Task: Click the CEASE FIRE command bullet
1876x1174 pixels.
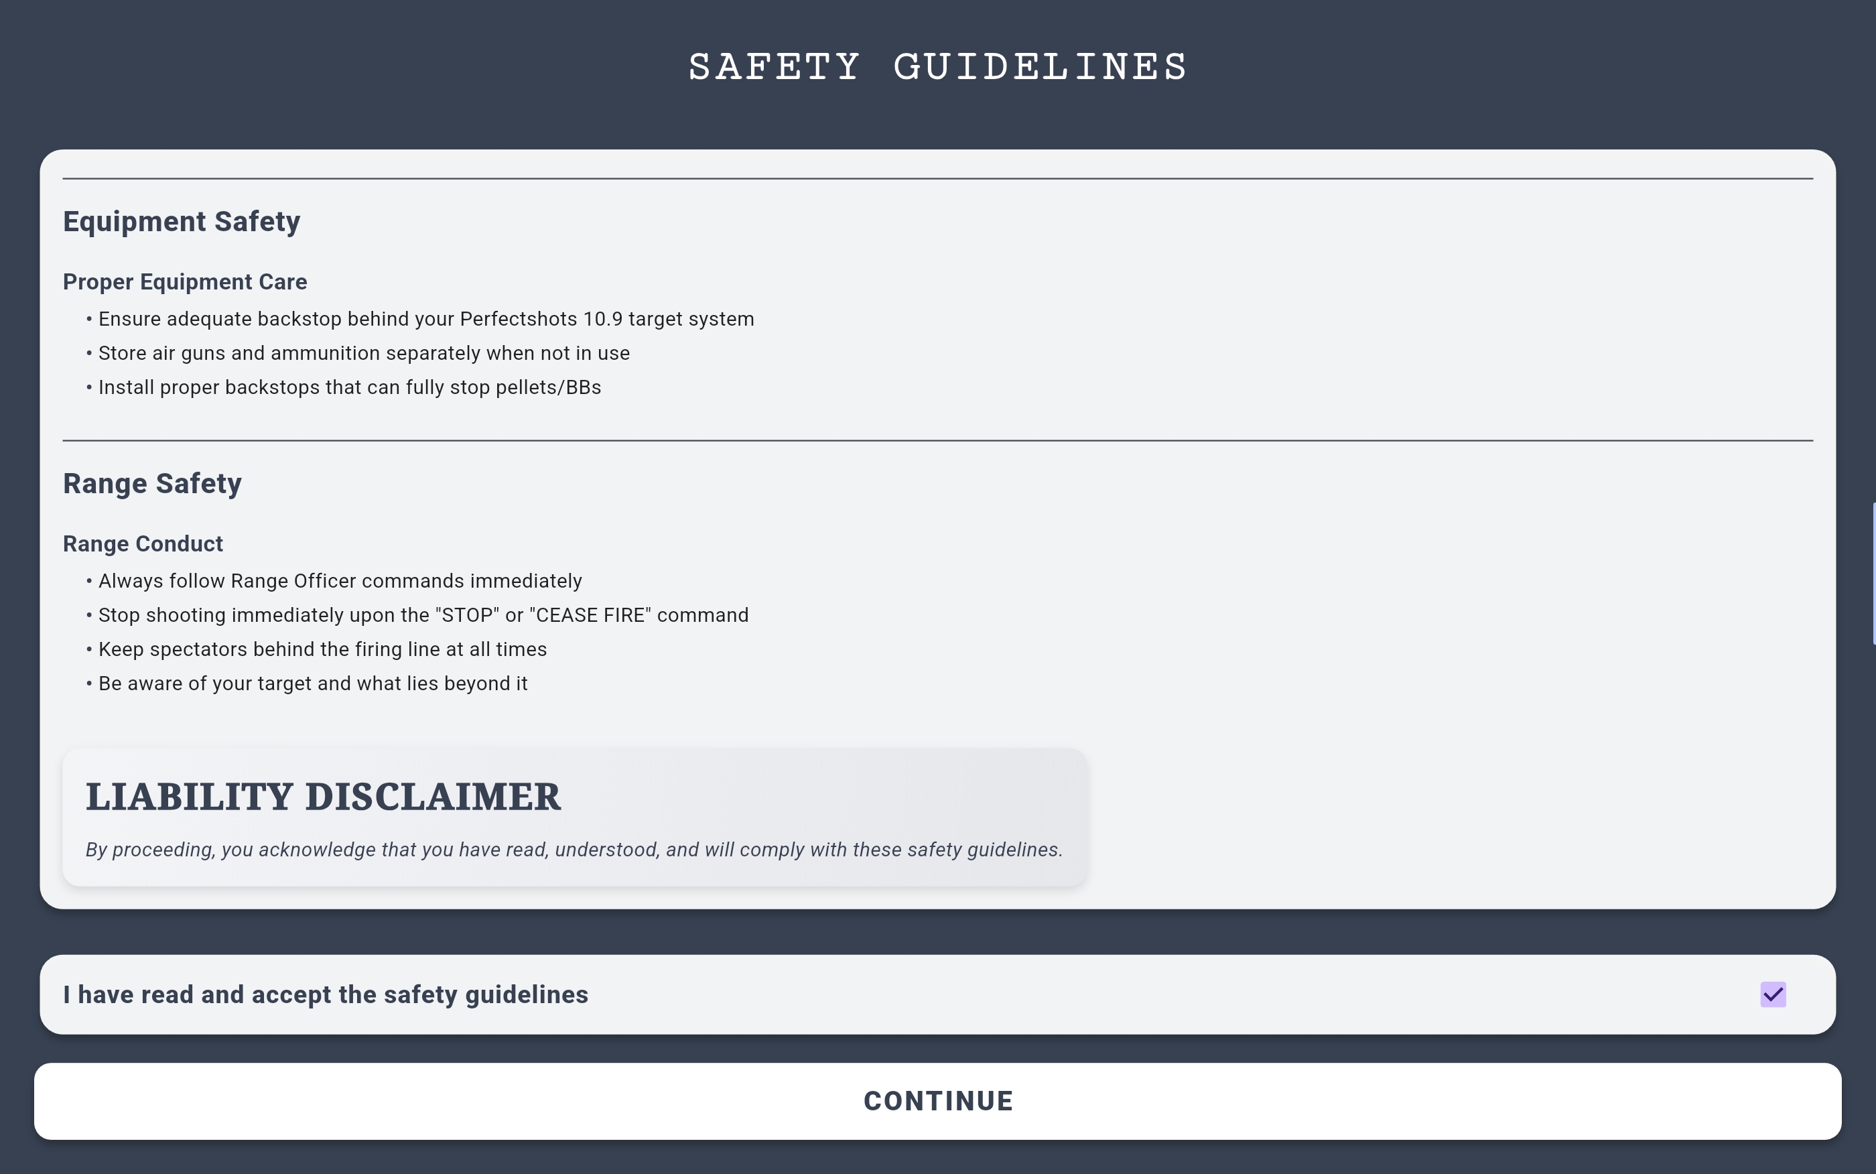Action: click(423, 615)
